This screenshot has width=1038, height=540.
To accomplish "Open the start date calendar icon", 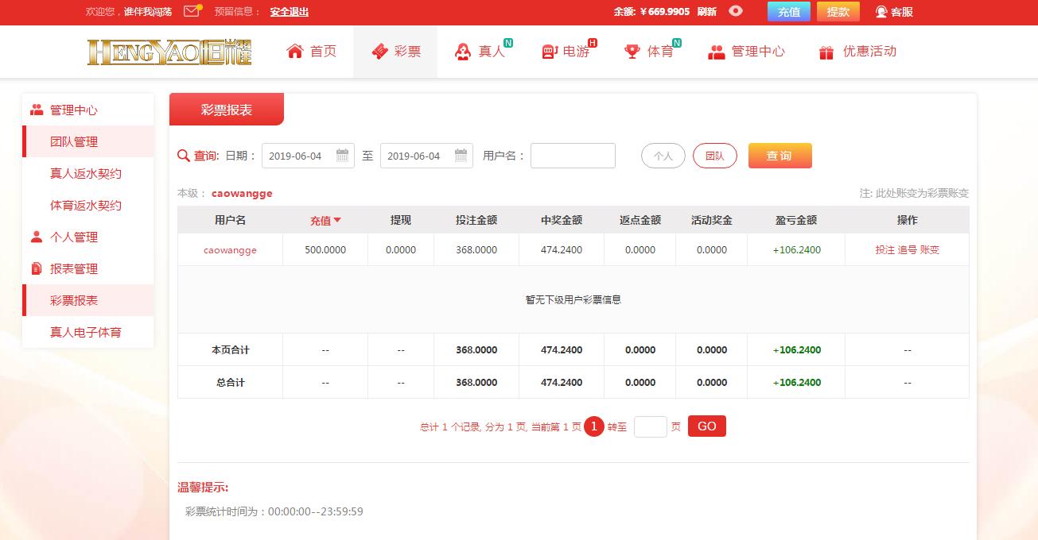I will point(343,156).
